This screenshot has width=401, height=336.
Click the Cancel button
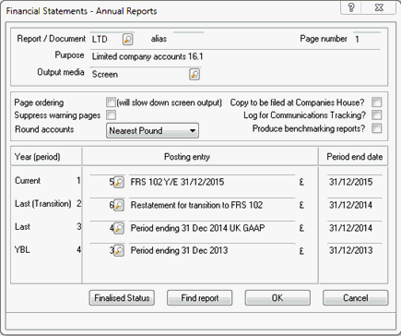point(356,298)
